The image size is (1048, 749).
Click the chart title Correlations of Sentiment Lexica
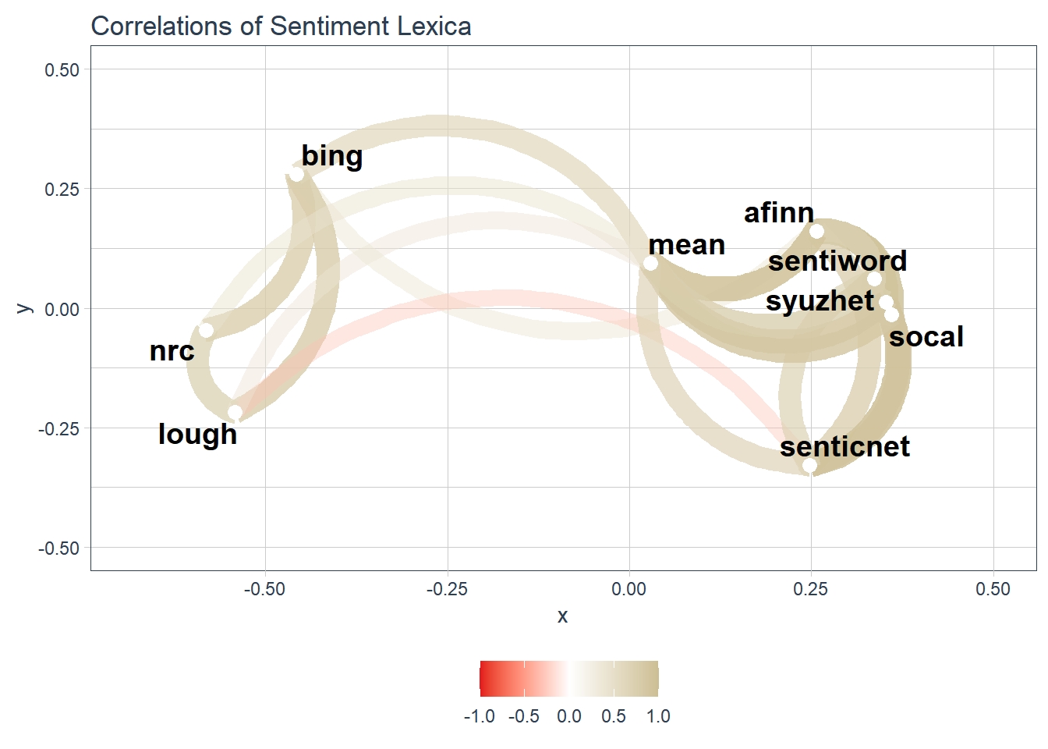click(x=281, y=26)
